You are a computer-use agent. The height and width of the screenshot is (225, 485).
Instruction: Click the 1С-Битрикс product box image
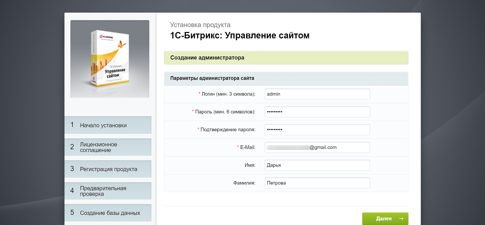pos(110,59)
